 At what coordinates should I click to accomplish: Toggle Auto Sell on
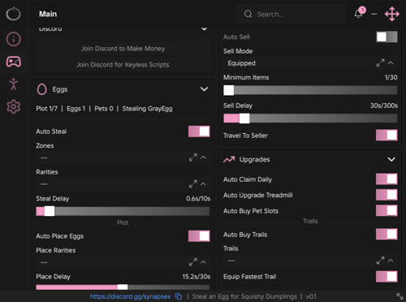(387, 37)
